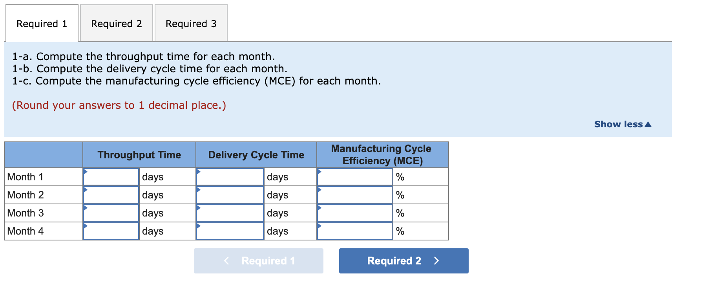The height and width of the screenshot is (288, 723).
Task: Open the Required 3 tab
Action: [191, 24]
